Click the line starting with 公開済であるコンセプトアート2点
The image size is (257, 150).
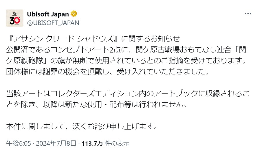(126, 50)
